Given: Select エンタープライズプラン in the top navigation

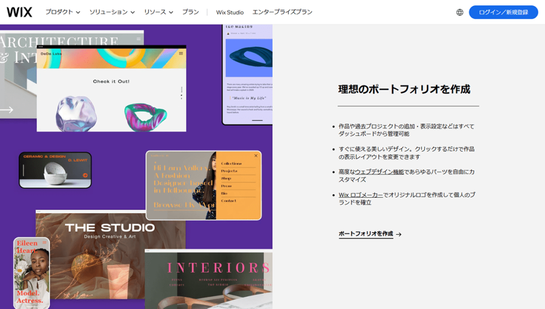Looking at the screenshot, I should (282, 12).
